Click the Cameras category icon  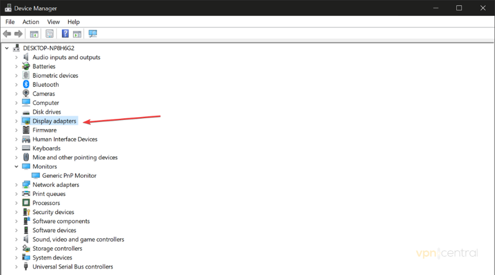[26, 94]
